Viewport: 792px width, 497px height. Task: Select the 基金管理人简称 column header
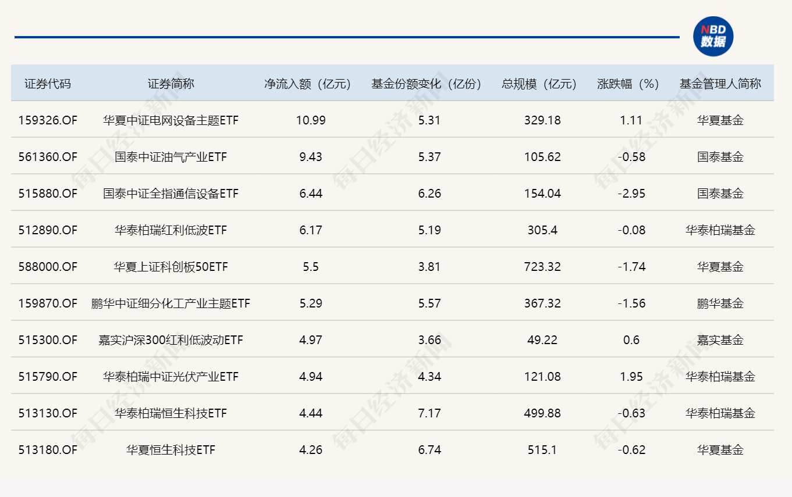720,84
